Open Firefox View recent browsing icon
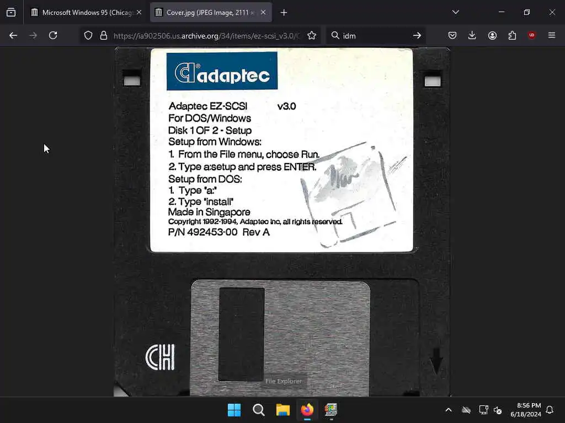 (11, 13)
